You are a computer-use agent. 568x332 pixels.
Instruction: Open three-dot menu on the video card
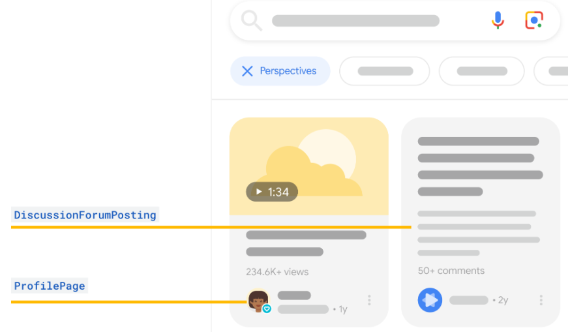[369, 300]
